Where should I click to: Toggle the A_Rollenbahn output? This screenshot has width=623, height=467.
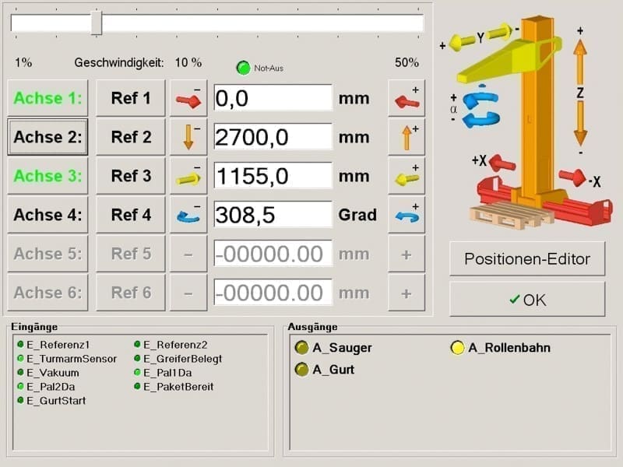[x=457, y=348]
